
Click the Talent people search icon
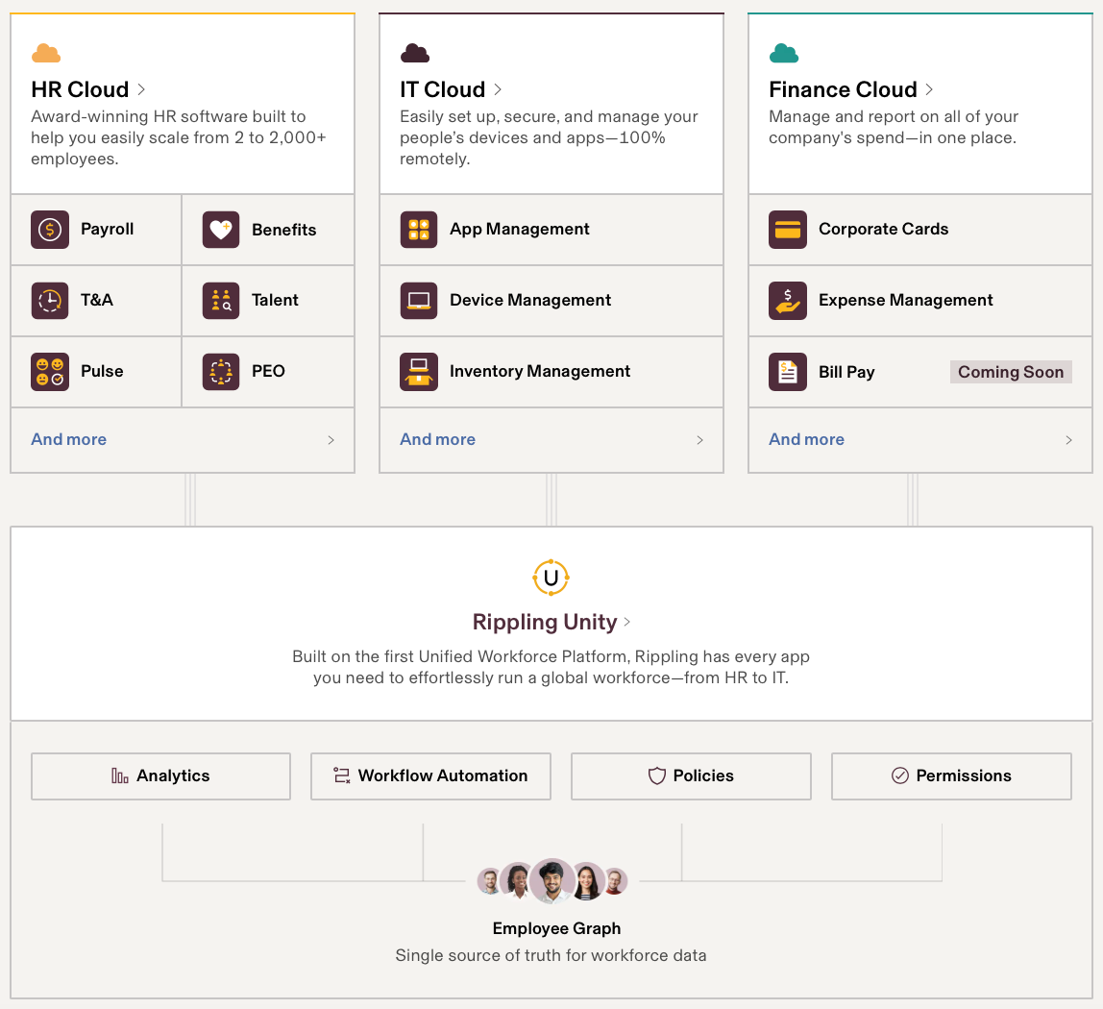coord(221,300)
